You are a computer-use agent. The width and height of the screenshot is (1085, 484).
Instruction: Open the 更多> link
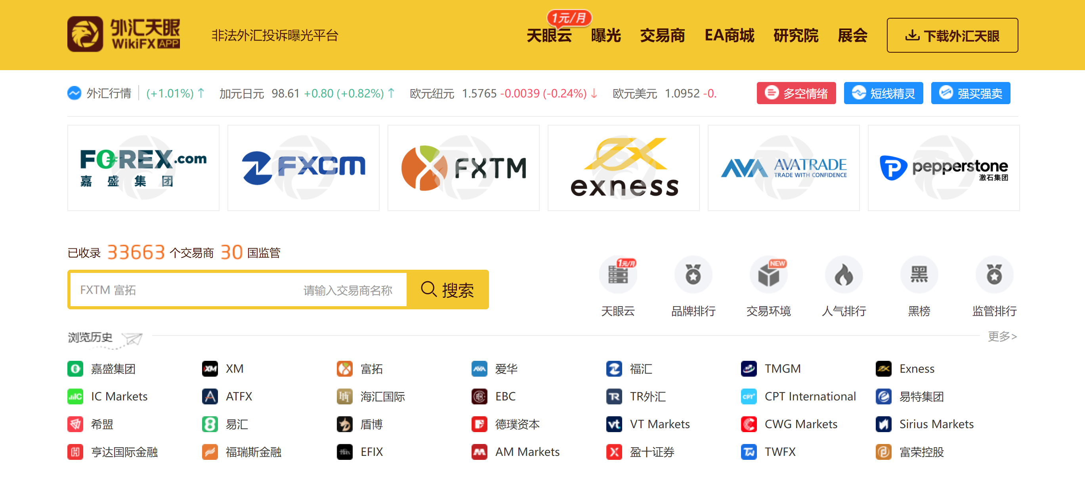point(1003,336)
